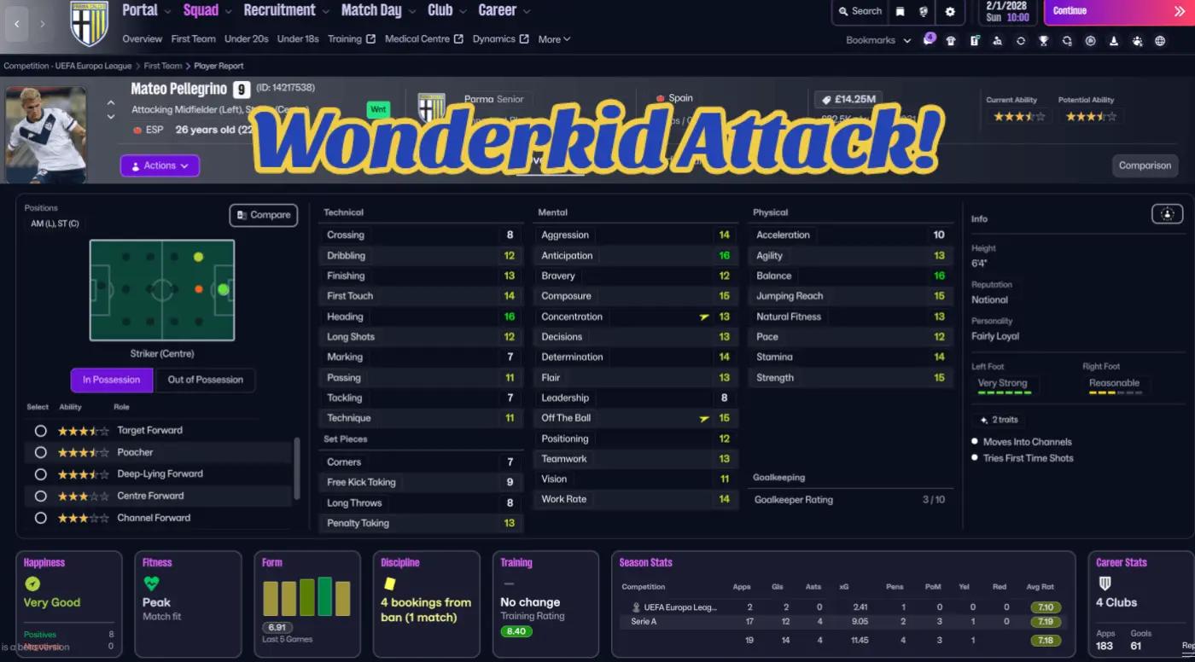The width and height of the screenshot is (1195, 662).
Task: Open the Overview tab
Action: (x=142, y=39)
